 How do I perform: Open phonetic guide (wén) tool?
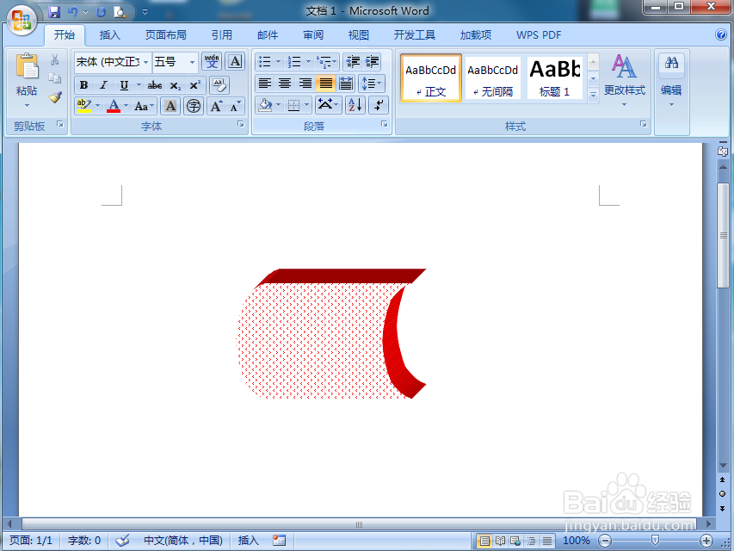(x=212, y=61)
